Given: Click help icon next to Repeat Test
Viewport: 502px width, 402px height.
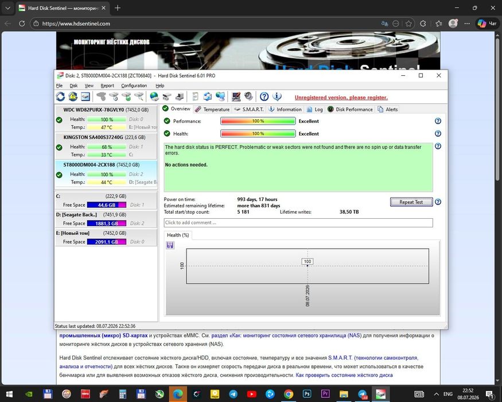Looking at the screenshot, I should tap(438, 202).
